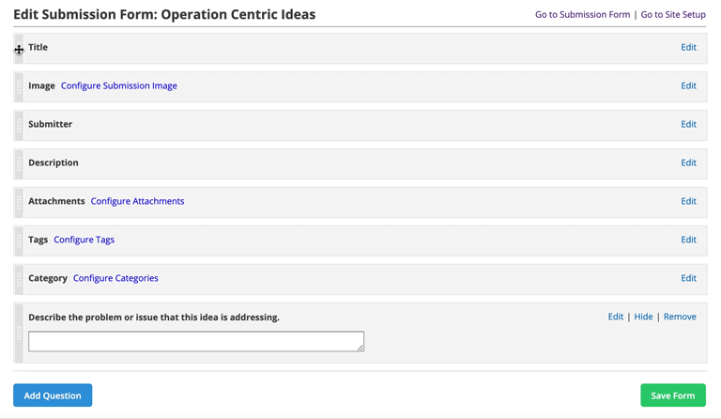The height and width of the screenshot is (419, 721).
Task: Click the drag handle beside Submitter row
Action: [19, 125]
